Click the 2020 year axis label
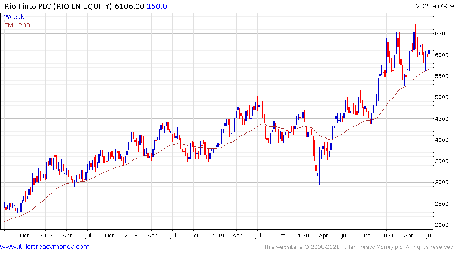Viewport: 454px width, 253px height. (x=302, y=236)
